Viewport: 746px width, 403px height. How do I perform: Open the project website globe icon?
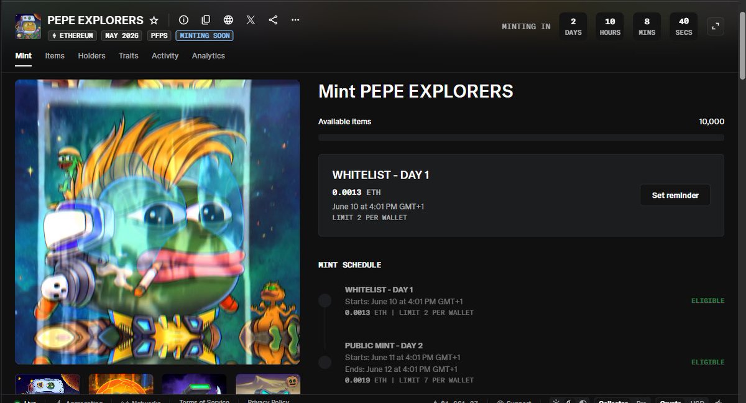coord(228,20)
